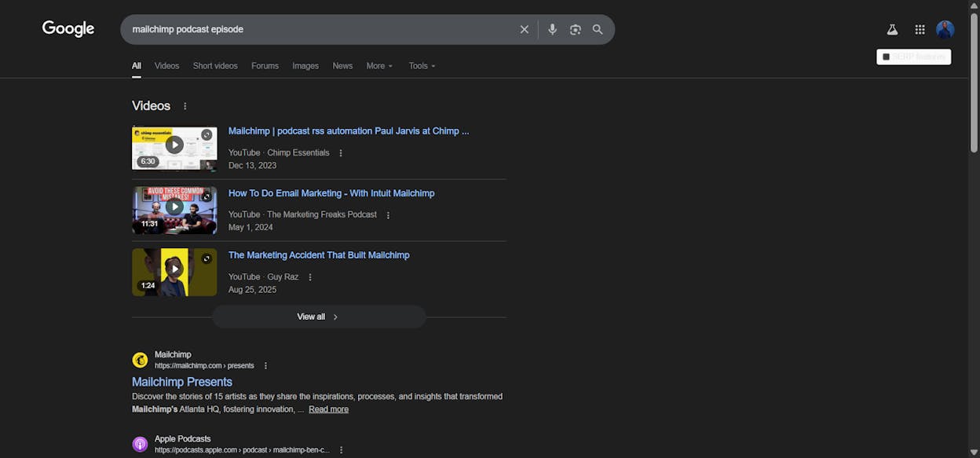
Task: Click the View all videos button
Action: [319, 317]
